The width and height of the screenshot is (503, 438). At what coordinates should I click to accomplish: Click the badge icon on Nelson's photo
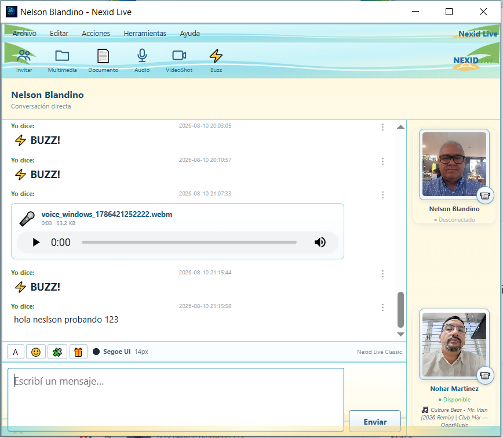[485, 196]
